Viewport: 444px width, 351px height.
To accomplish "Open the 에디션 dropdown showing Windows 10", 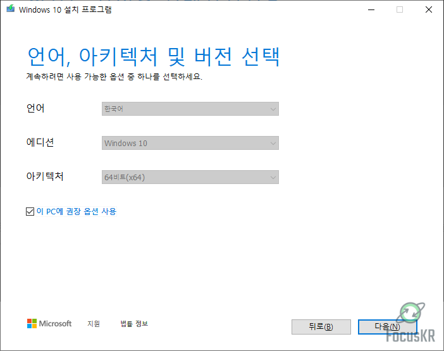I will click(x=190, y=143).
